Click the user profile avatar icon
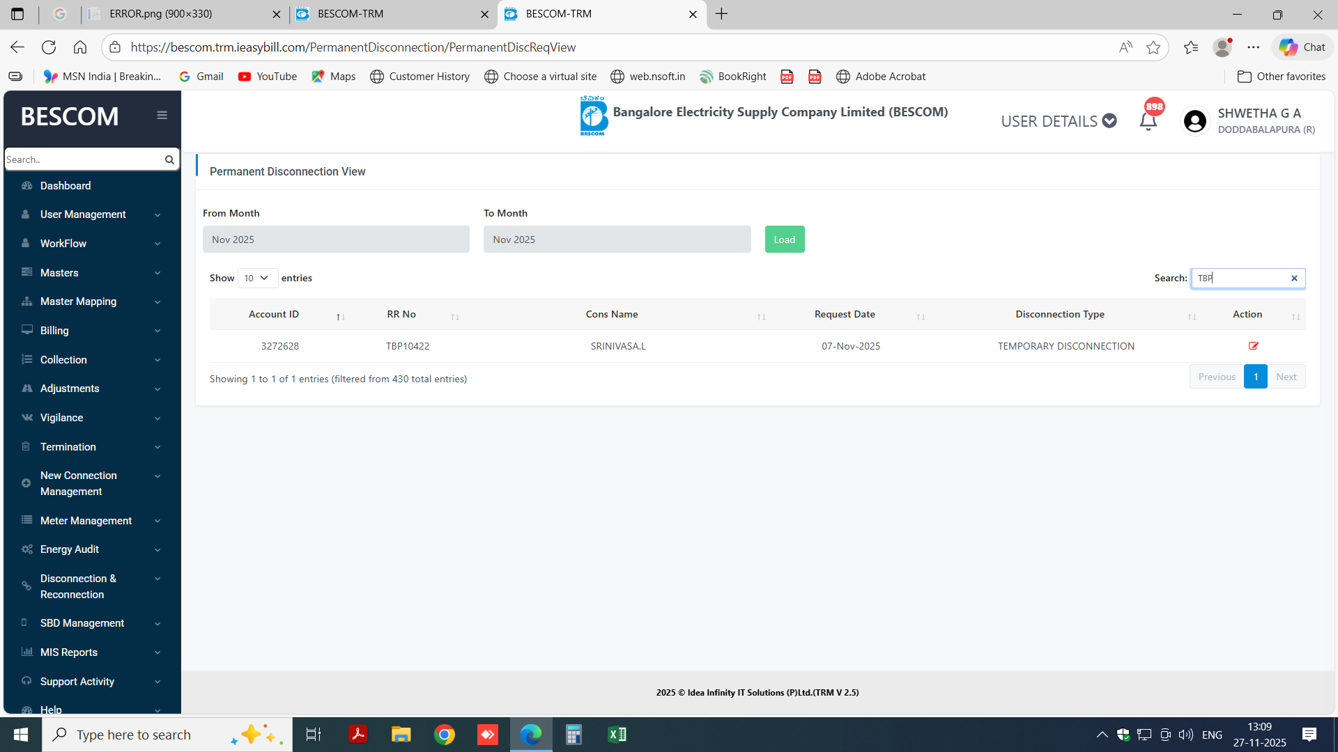 point(1194,121)
